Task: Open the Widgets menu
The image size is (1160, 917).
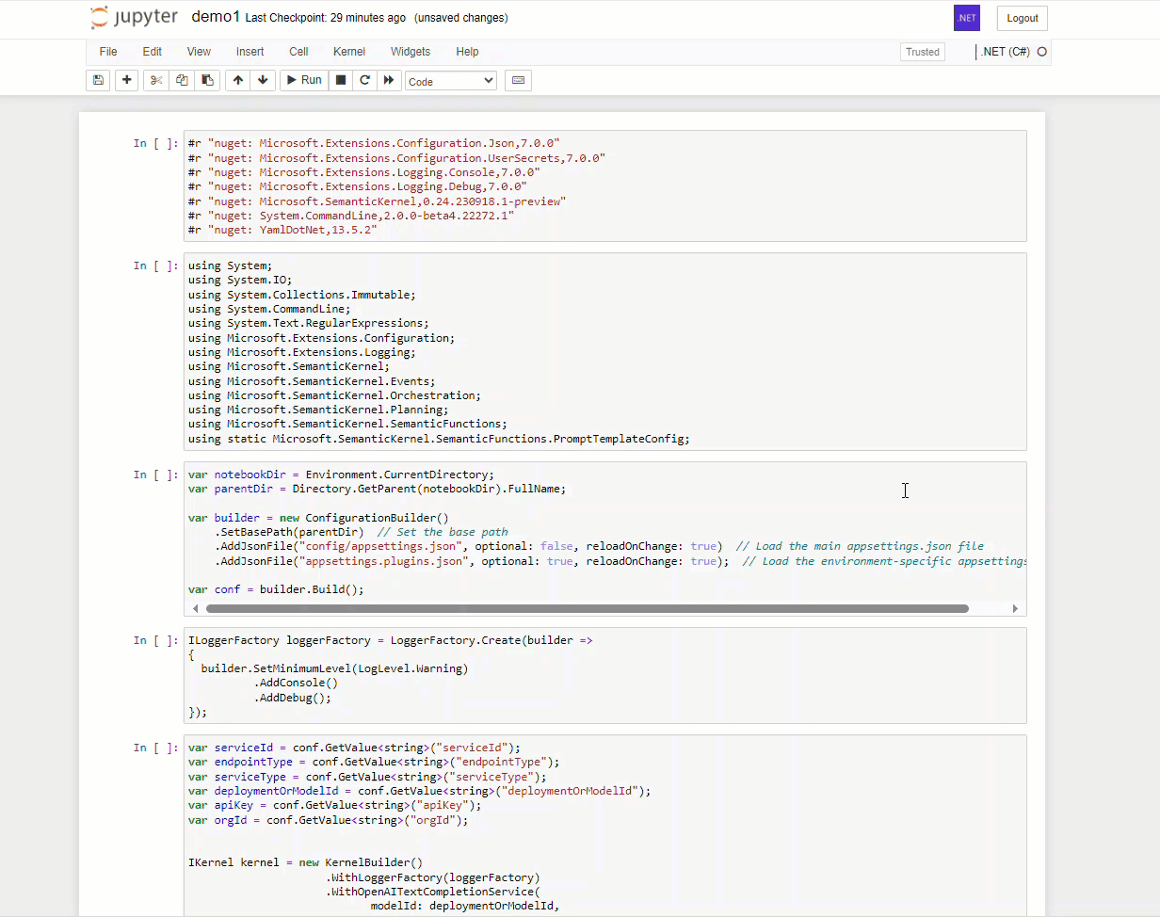Action: [411, 52]
